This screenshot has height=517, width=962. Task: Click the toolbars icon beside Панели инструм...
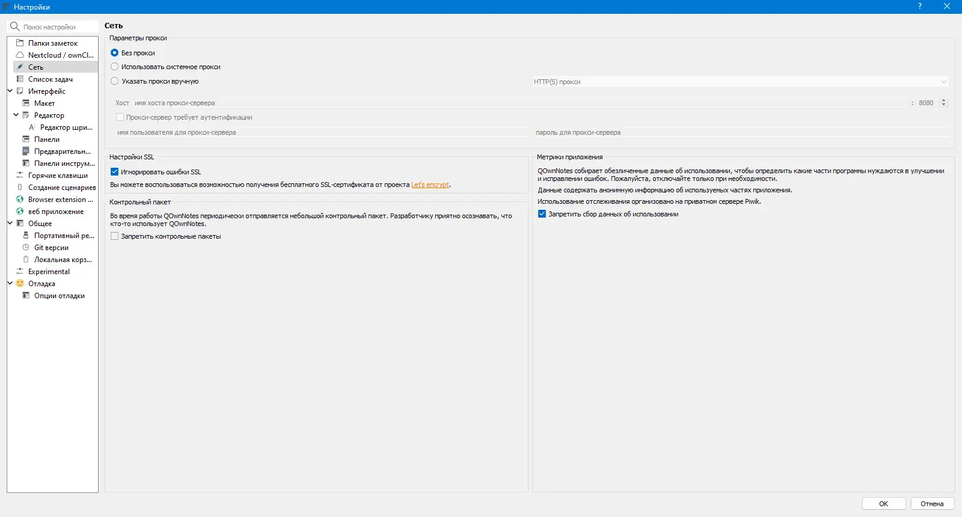point(26,163)
